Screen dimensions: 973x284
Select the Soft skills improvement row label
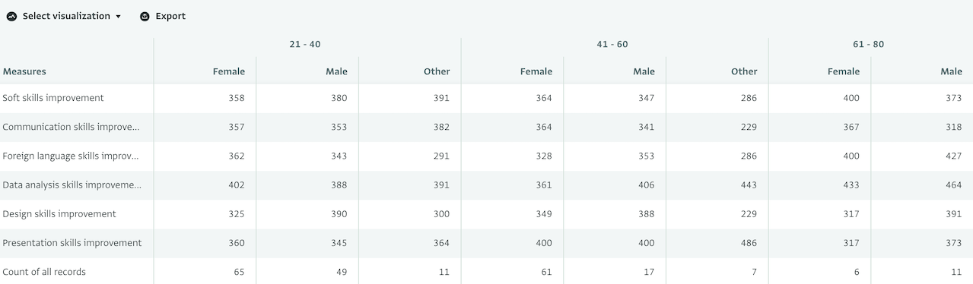(53, 98)
